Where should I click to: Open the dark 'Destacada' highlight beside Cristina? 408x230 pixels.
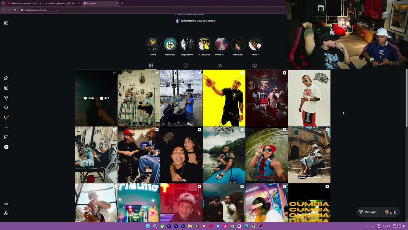click(238, 44)
